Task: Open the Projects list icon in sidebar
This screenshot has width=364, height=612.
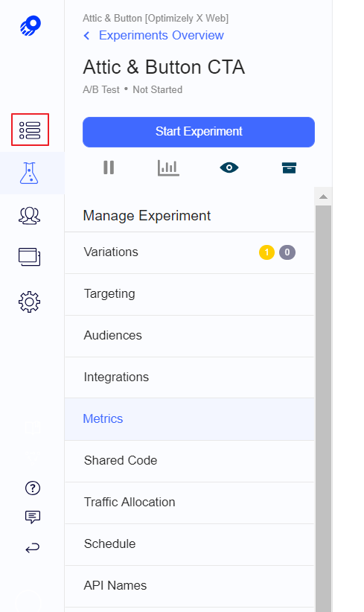Action: pyautogui.click(x=30, y=130)
